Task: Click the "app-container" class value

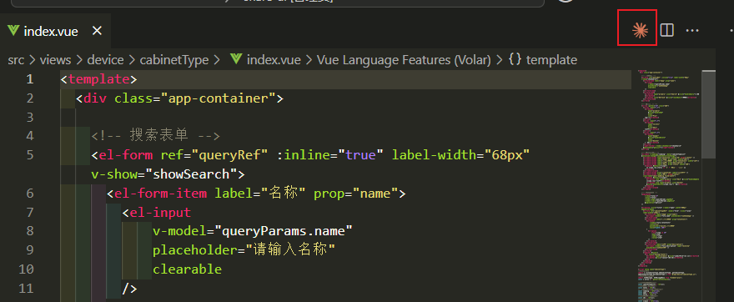Action: tap(219, 98)
